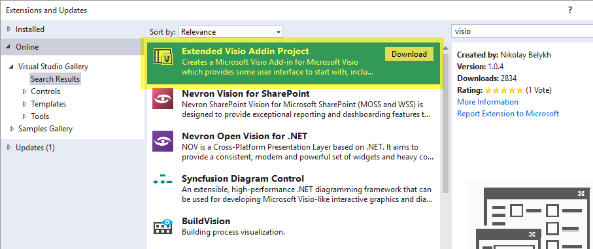Click the 'Created by: Nikolay Belykh' text
The image size is (593, 249).
point(503,55)
